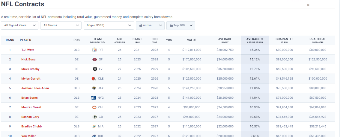Viewport: 340px width, 137px height.
Task: Click the $62,864,888 practical guarantee cell
Action: [318, 107]
